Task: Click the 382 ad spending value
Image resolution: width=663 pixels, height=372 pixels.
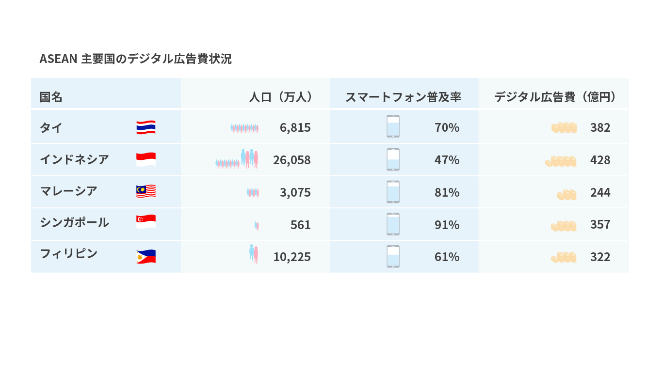Action: 600,127
